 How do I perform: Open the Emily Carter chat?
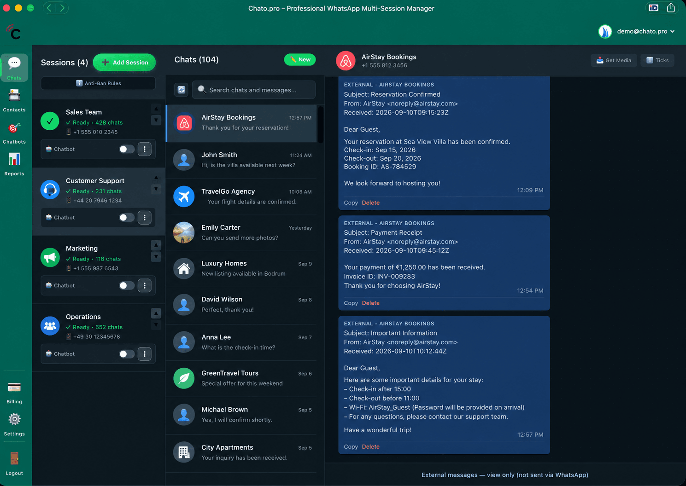pyautogui.click(x=241, y=232)
